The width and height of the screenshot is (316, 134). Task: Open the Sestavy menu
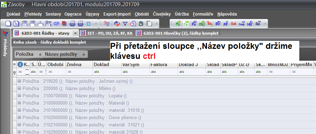53,14
